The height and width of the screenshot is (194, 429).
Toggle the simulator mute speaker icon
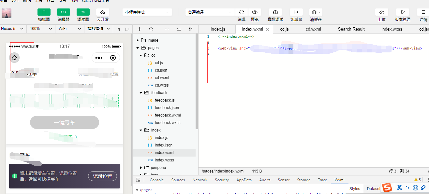click(x=119, y=29)
